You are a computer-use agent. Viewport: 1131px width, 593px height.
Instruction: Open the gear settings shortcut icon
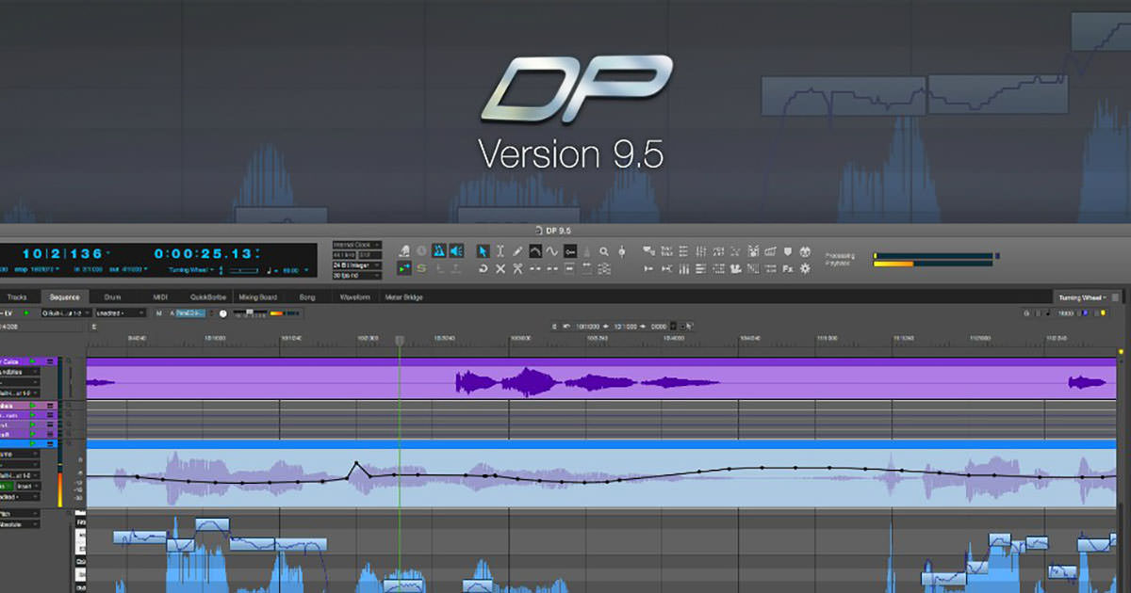point(805,269)
